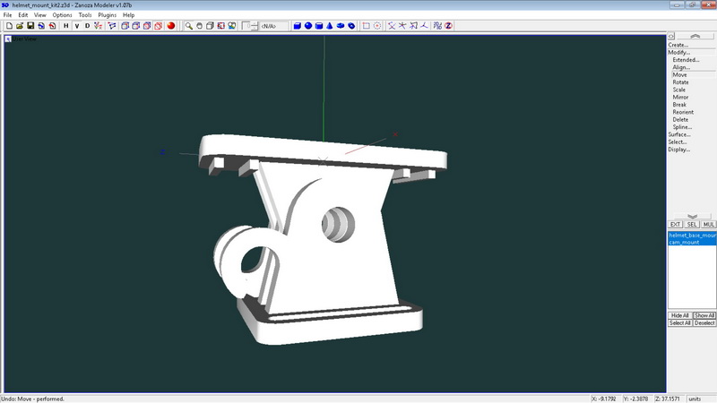The width and height of the screenshot is (717, 403).
Task: Expand the Surface... command group
Action: pyautogui.click(x=678, y=134)
